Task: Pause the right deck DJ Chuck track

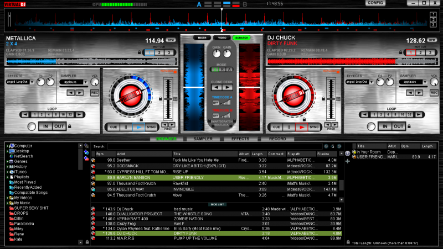Action: click(x=289, y=127)
